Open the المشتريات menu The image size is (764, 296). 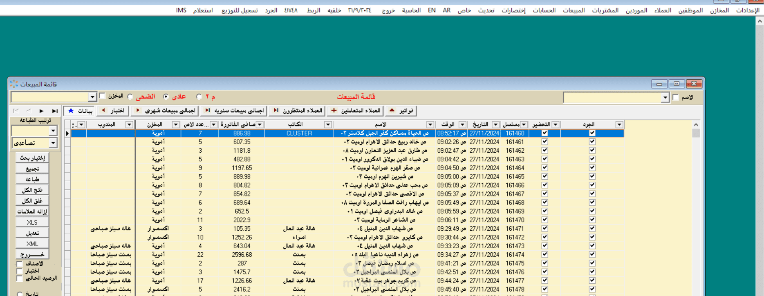tap(605, 10)
